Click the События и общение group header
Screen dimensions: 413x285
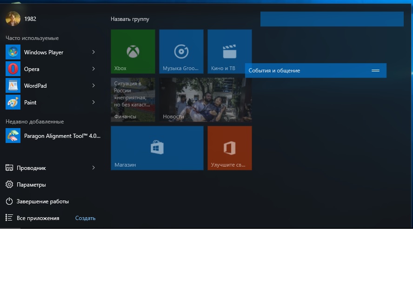click(316, 71)
